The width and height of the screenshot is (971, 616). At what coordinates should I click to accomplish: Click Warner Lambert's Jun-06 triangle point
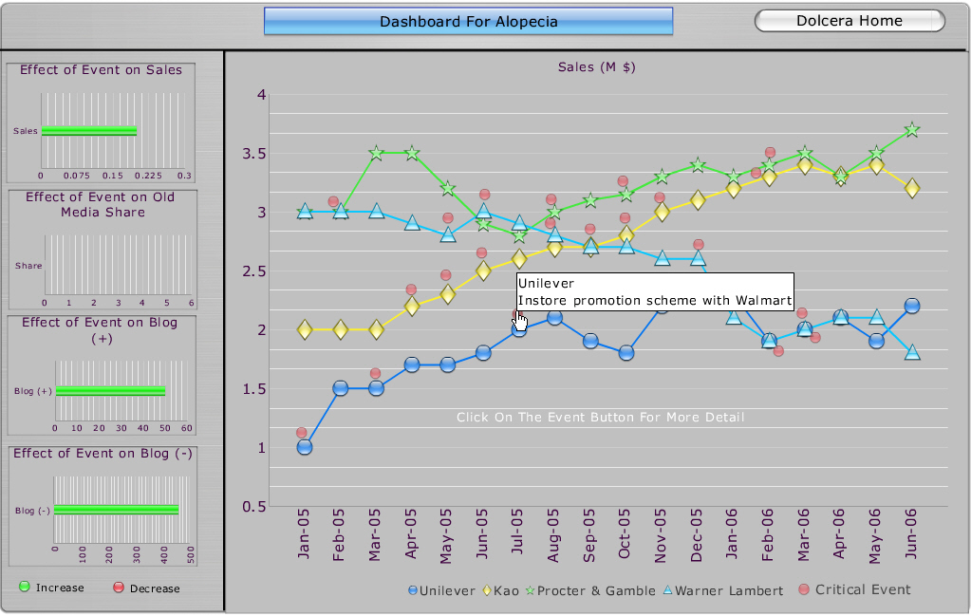click(x=912, y=352)
